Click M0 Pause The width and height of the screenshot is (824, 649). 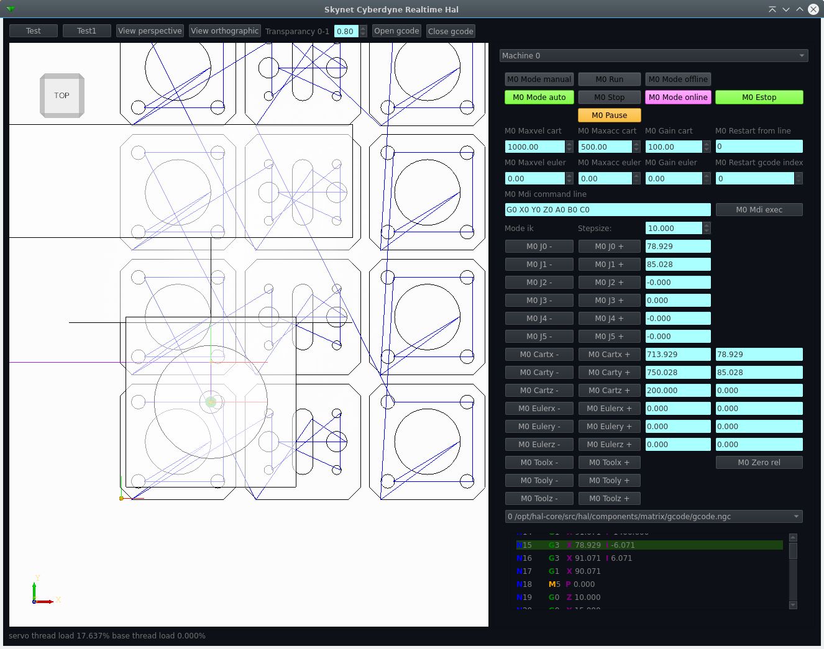pyautogui.click(x=609, y=115)
